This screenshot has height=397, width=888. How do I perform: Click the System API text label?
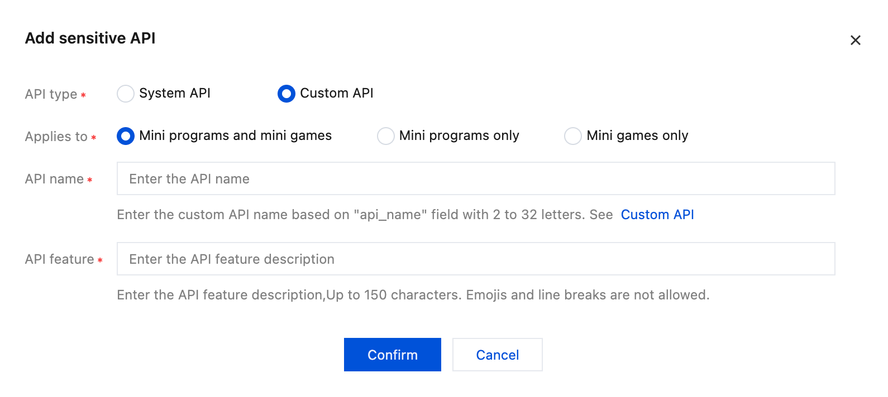tap(175, 93)
